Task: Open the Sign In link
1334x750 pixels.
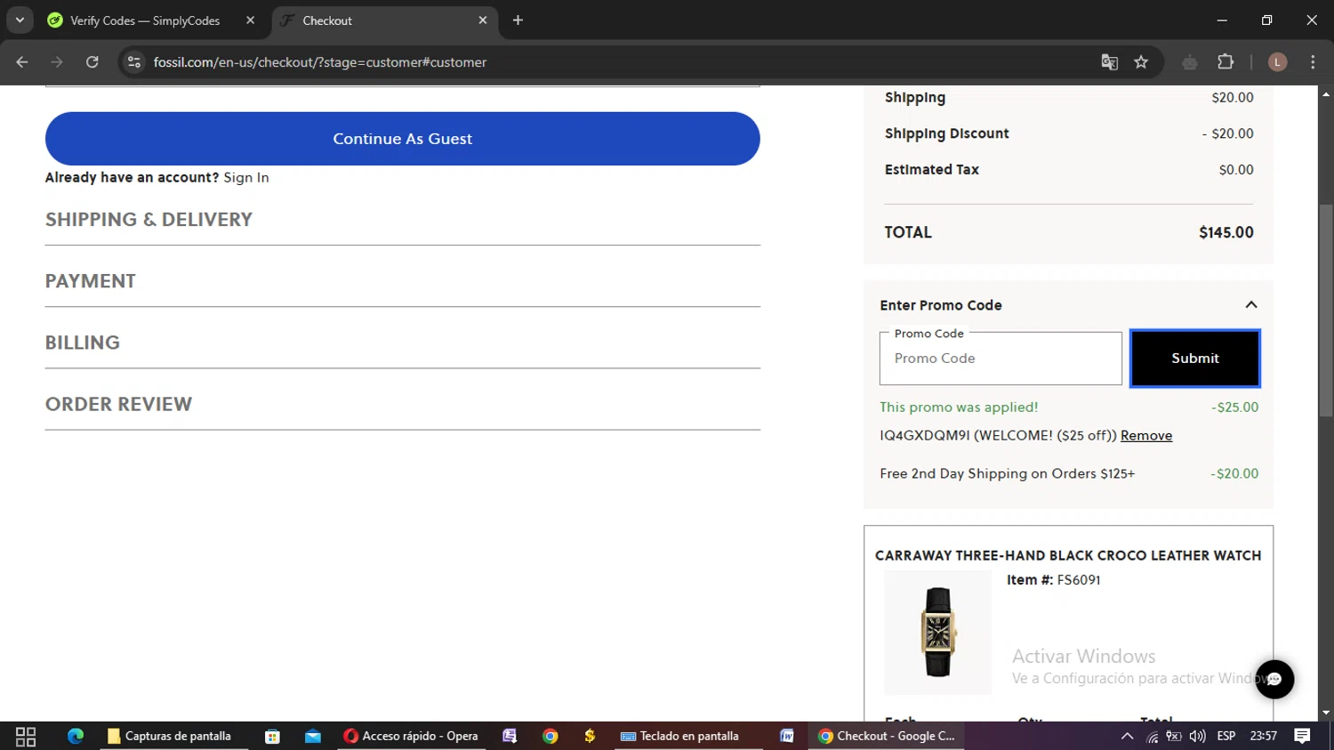Action: click(x=246, y=178)
